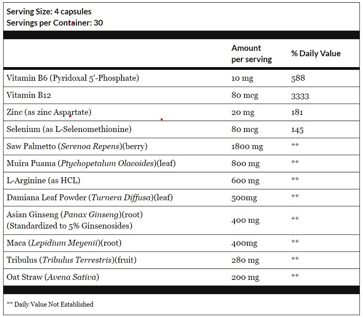Click the % Daily Value column header
363x317 pixels.
316,54
